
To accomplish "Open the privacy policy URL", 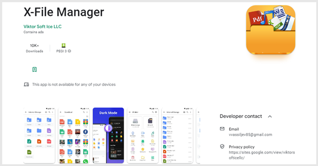I will [262, 155].
